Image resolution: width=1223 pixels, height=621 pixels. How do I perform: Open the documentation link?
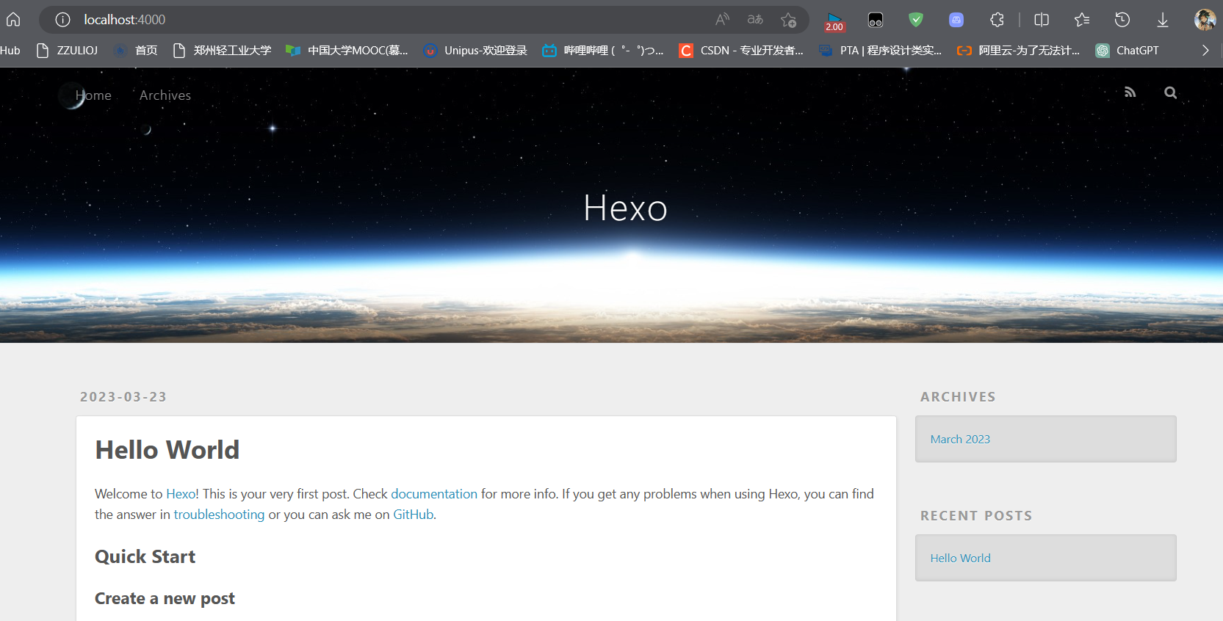[434, 494]
